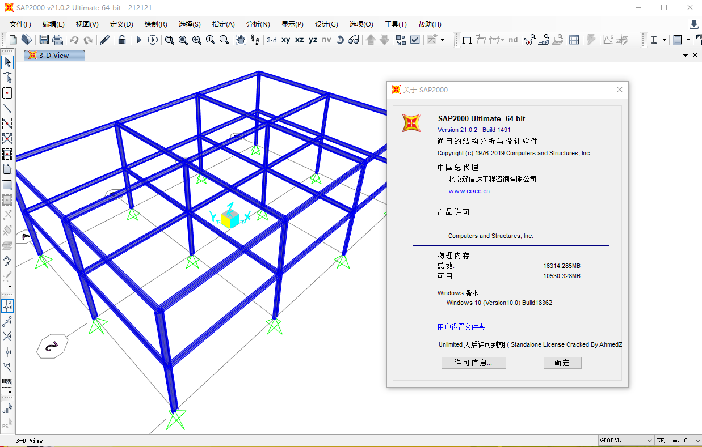Screen dimensions: 702x447
Task: Toggle the Lock/Unlock model padlock
Action: point(122,40)
